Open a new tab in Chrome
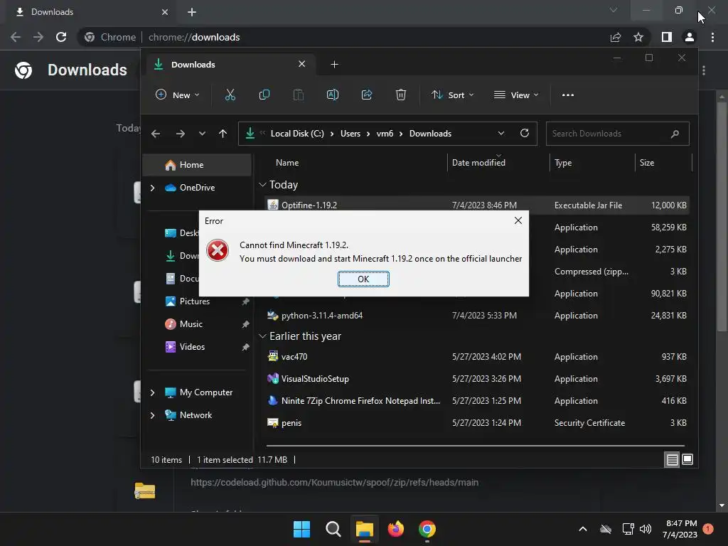Screen dimensions: 728x546 192,12
